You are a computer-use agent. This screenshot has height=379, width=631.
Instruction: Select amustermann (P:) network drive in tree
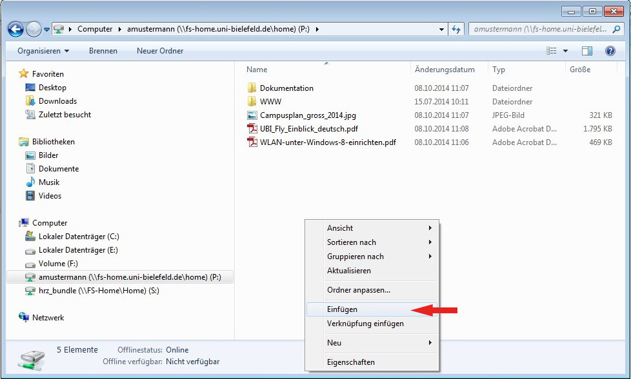click(x=120, y=277)
